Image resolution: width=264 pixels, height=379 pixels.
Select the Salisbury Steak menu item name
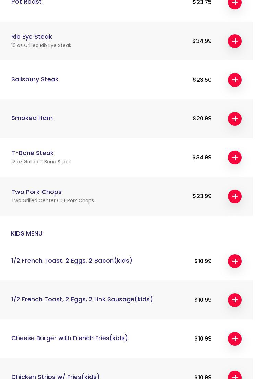point(35,79)
